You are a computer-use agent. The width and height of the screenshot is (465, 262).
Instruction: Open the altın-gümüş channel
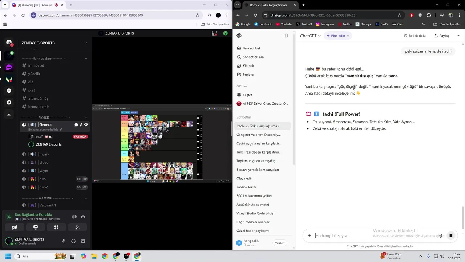tap(54, 98)
